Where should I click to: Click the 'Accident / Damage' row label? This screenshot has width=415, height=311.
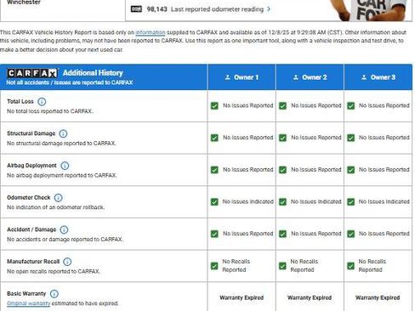coord(31,229)
